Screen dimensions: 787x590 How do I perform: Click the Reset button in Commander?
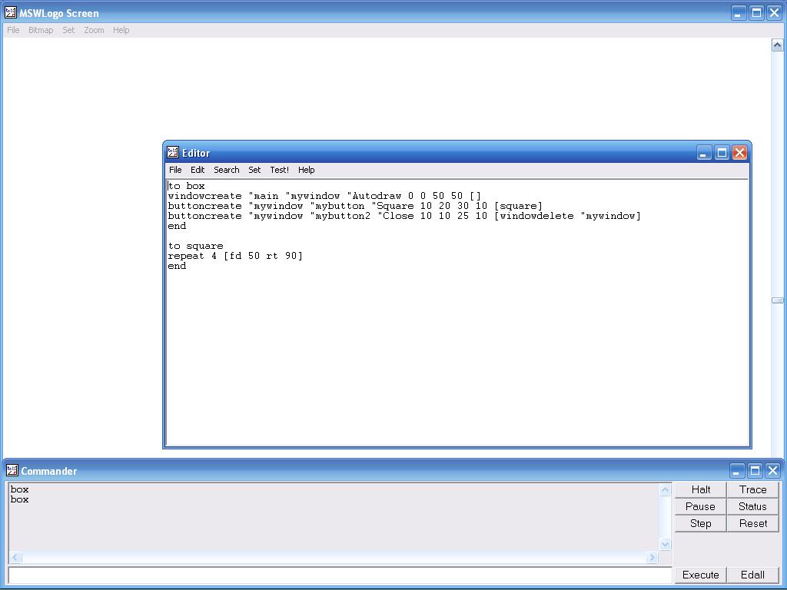click(753, 524)
